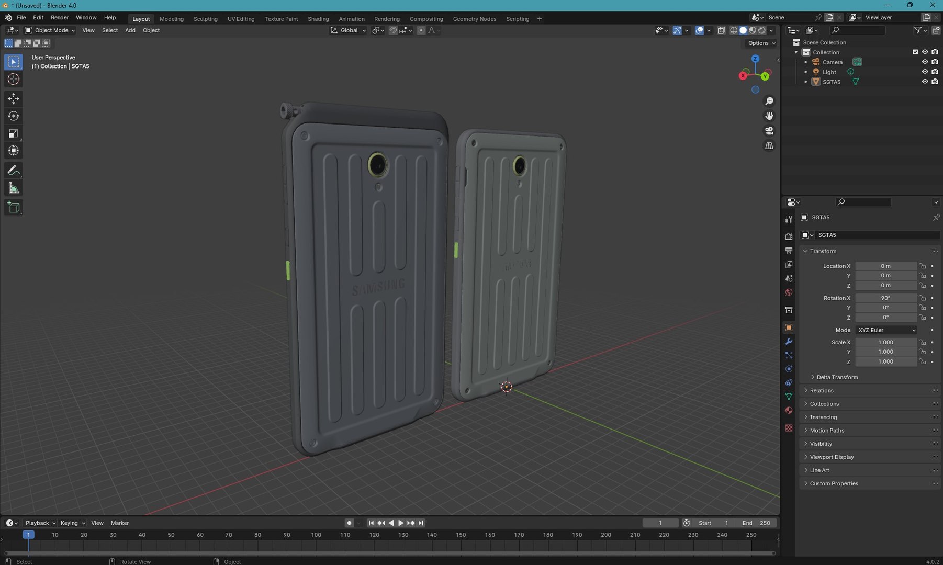Open the Texture properties tab
943x565 pixels.
789,428
